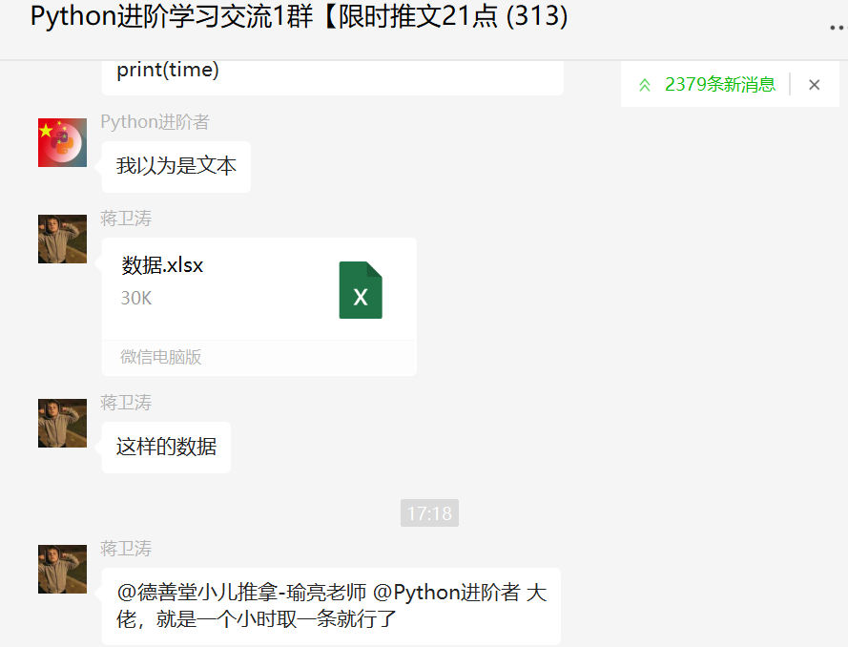The width and height of the screenshot is (848, 647).
Task: Click 蒋卫涛 avatar beside the @ mention message
Action: click(x=62, y=569)
